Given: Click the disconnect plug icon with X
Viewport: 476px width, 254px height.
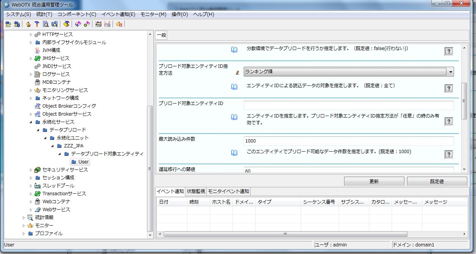Looking at the screenshot, I should pyautogui.click(x=17, y=24).
